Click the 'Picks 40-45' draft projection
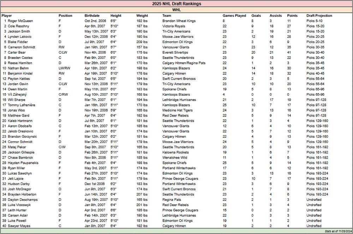The height and width of the screenshot is (234, 353). [x=315, y=73]
